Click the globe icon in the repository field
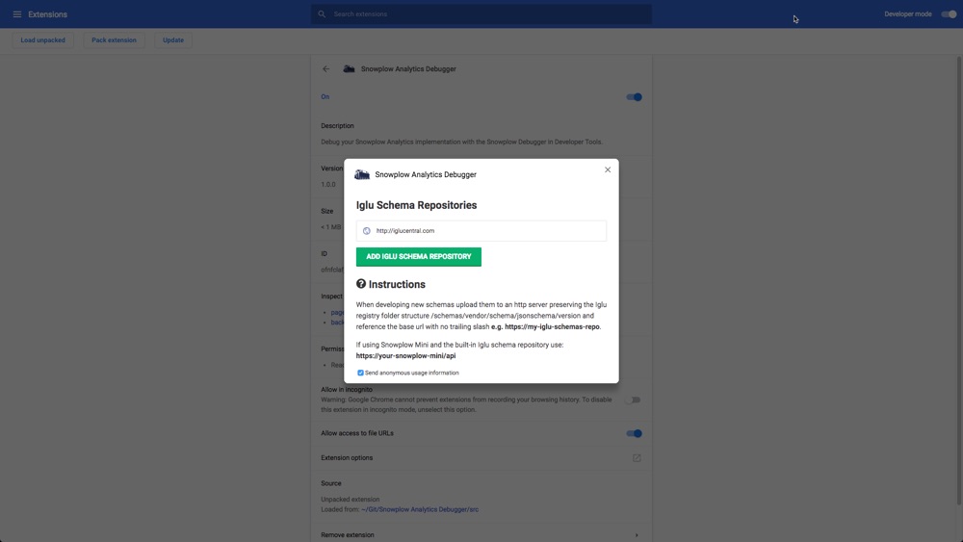 pos(367,231)
